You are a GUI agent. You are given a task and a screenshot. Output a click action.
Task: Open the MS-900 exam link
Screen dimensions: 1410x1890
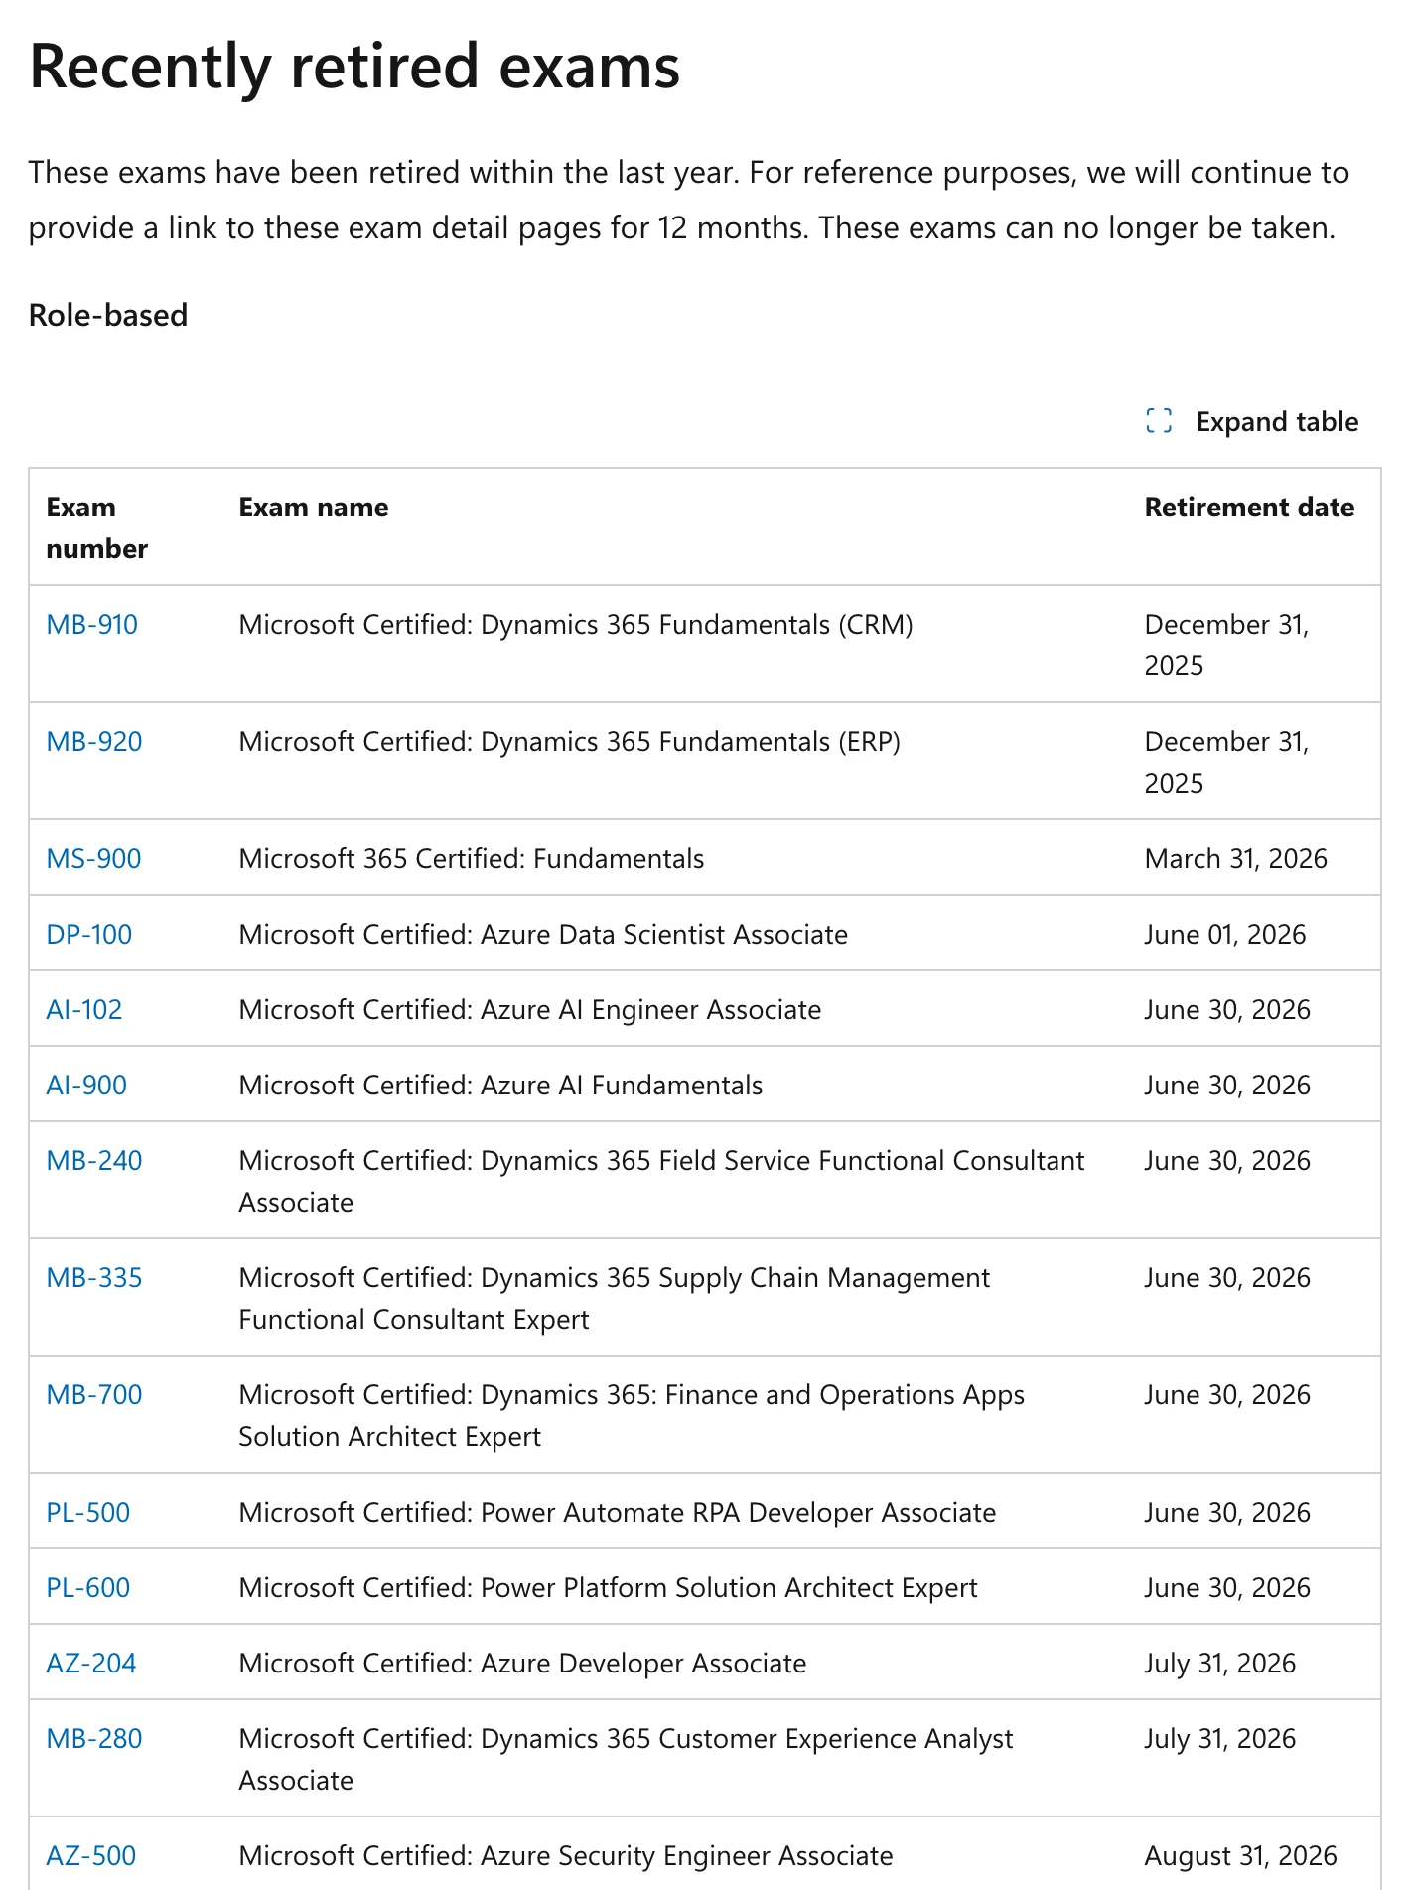tap(94, 859)
